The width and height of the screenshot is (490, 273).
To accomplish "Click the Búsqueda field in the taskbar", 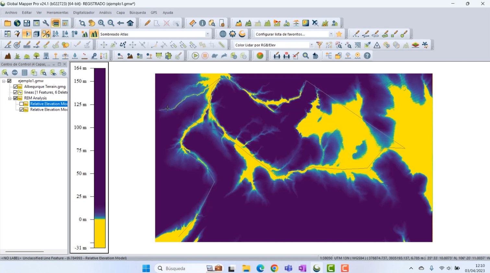I will tap(175, 268).
